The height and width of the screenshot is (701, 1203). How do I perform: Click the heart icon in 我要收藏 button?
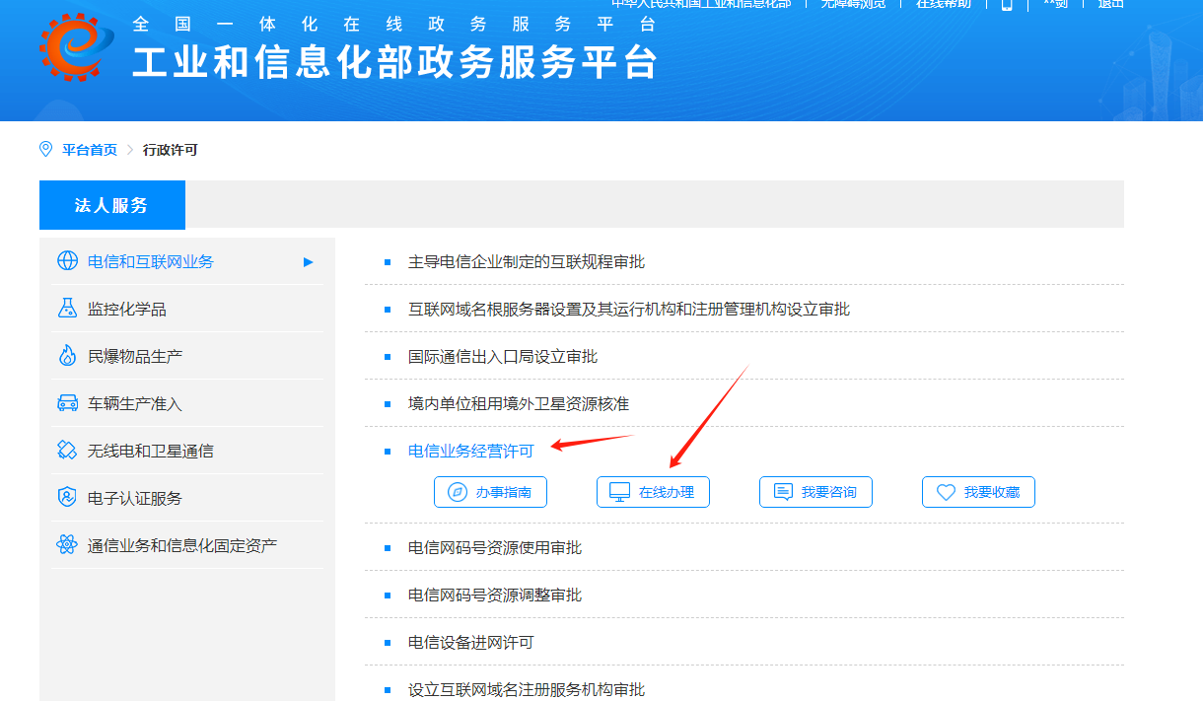946,492
